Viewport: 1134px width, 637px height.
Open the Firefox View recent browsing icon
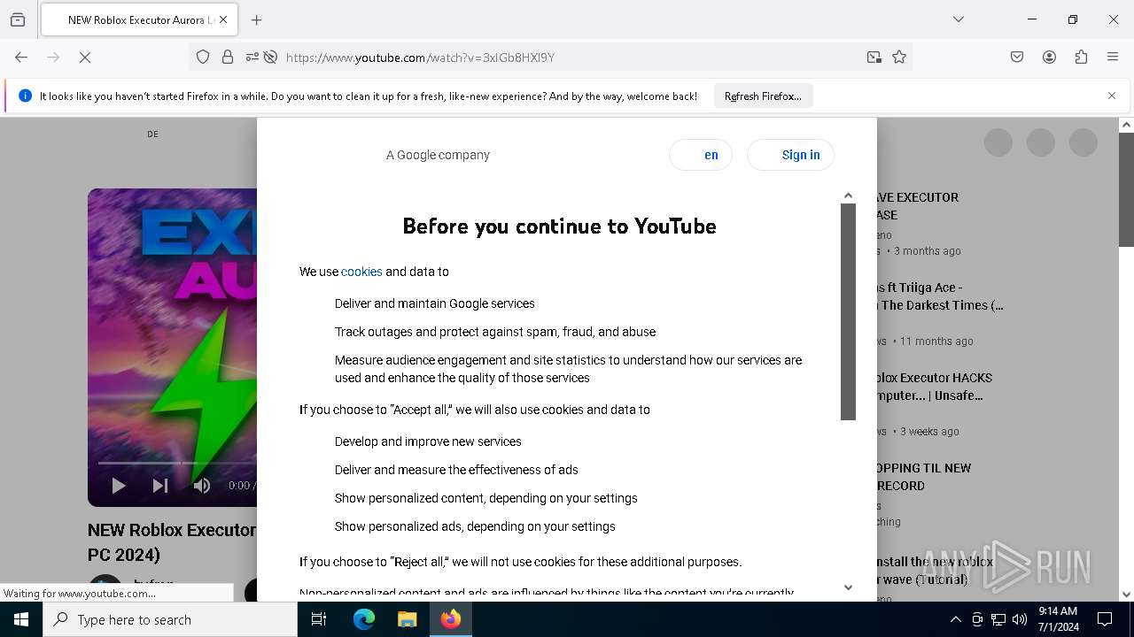(18, 19)
